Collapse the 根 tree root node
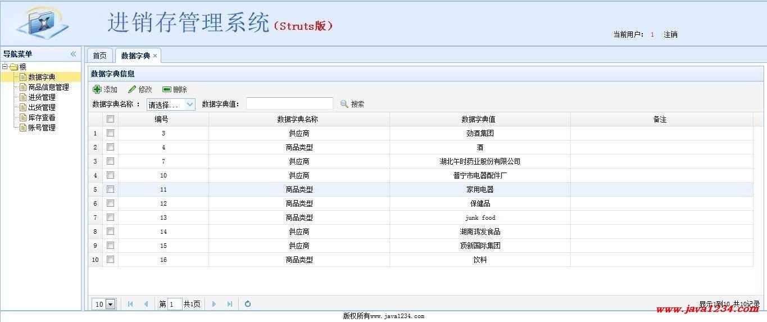The height and width of the screenshot is (322, 767). tap(5, 67)
